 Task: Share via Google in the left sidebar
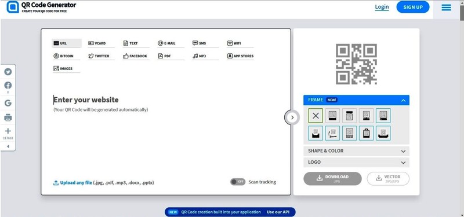click(8, 103)
